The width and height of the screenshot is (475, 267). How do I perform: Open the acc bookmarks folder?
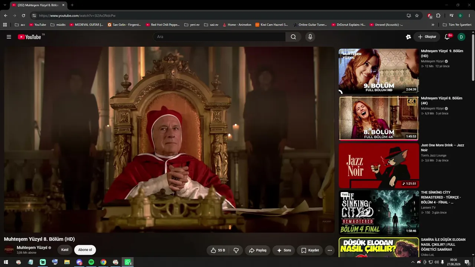[20, 25]
